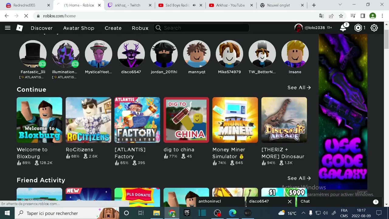Open friend disco6547's avatar
The image size is (389, 219).
click(131, 54)
